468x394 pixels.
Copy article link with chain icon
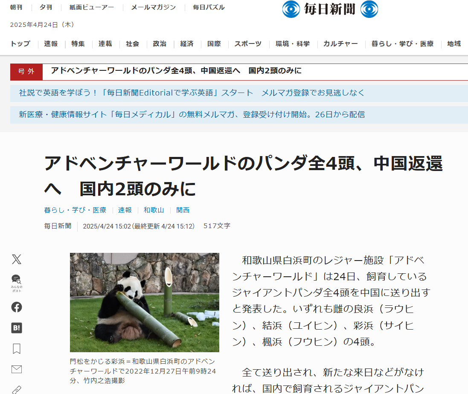click(17, 389)
